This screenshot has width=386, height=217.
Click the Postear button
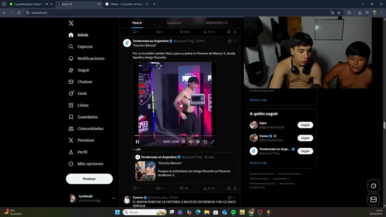[x=89, y=179]
